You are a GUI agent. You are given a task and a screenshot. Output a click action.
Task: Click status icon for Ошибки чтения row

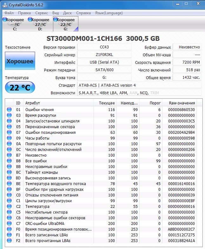(9, 109)
